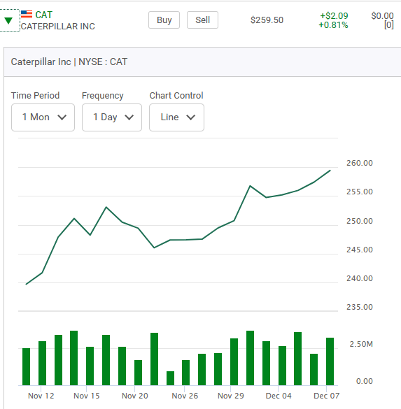Click the Sell button for Caterpillar
Image resolution: width=401 pixels, height=409 pixels.
pos(202,20)
